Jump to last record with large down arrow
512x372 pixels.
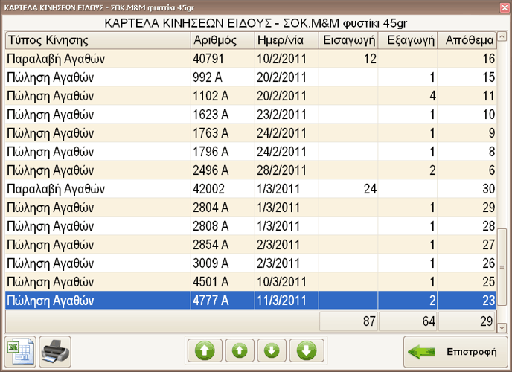tap(307, 350)
